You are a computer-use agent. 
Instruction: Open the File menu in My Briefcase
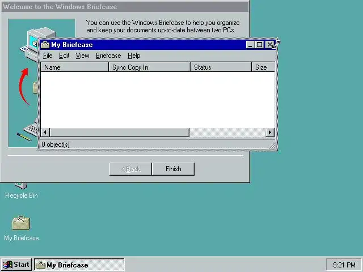tap(48, 56)
